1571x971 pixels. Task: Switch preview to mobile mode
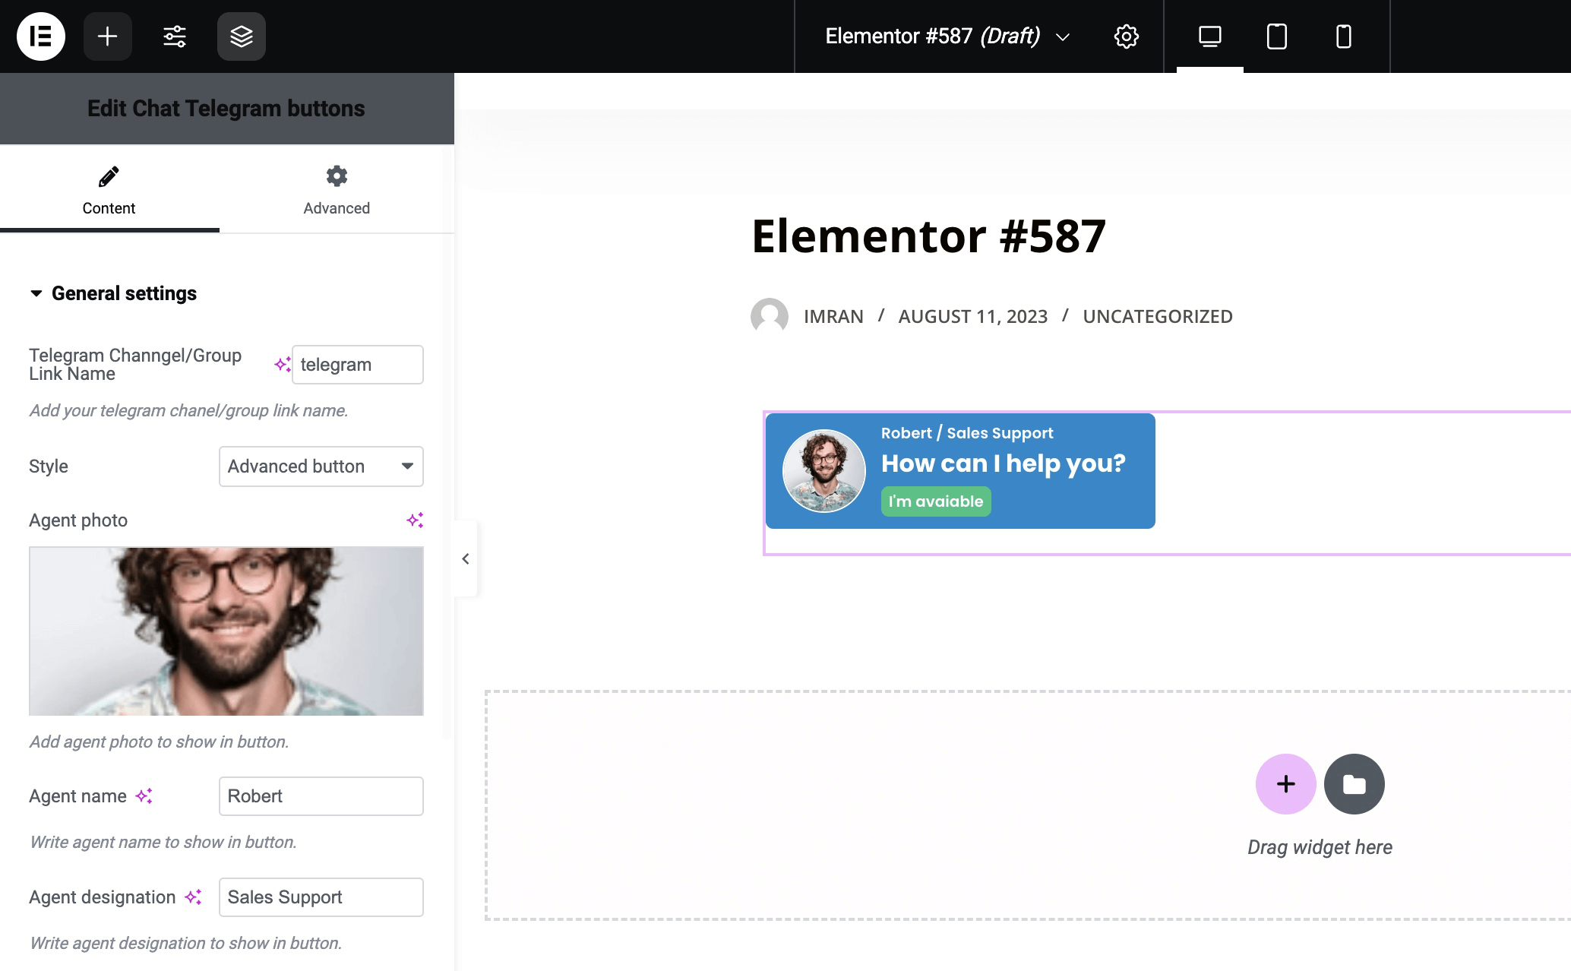(1343, 36)
